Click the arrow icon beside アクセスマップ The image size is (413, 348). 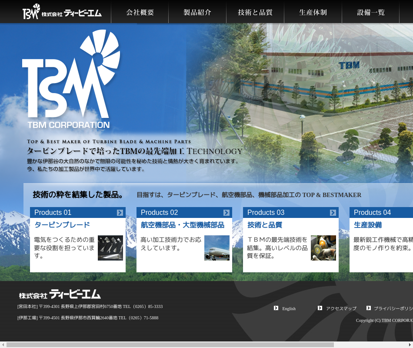(x=320, y=308)
